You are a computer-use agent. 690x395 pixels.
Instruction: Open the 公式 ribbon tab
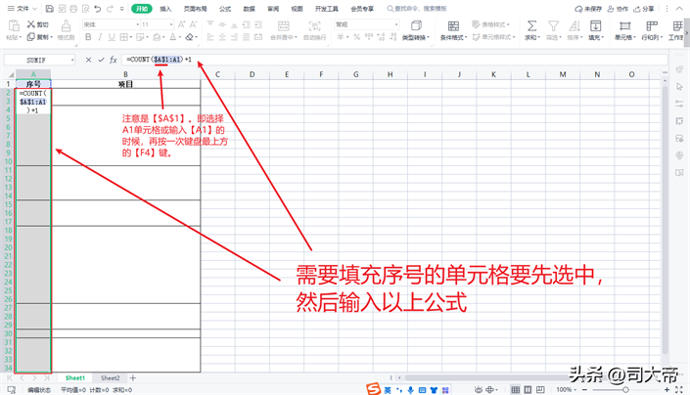coord(225,9)
